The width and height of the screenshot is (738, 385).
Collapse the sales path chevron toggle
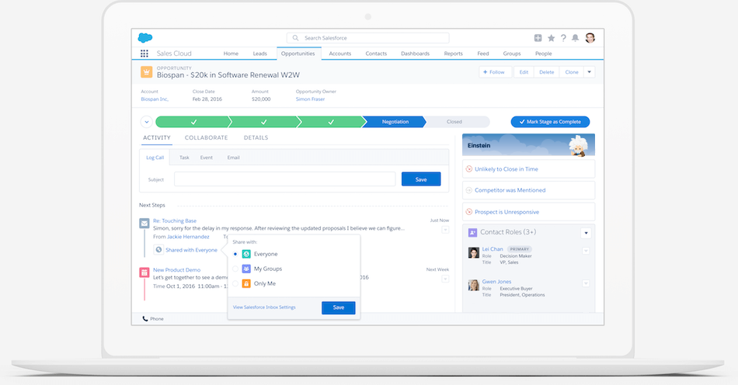(146, 122)
